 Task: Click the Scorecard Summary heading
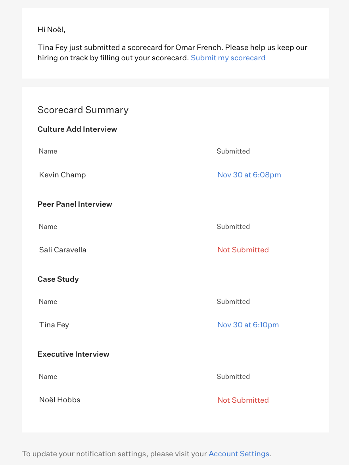(83, 110)
